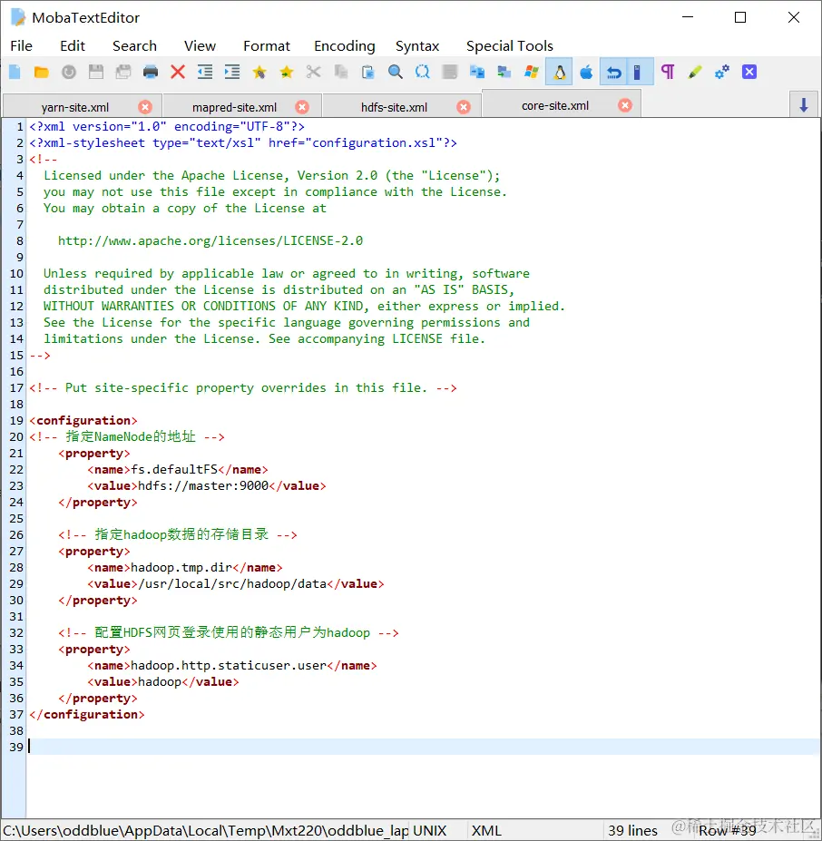Open the Edit menu
The image size is (822, 841).
(x=73, y=46)
